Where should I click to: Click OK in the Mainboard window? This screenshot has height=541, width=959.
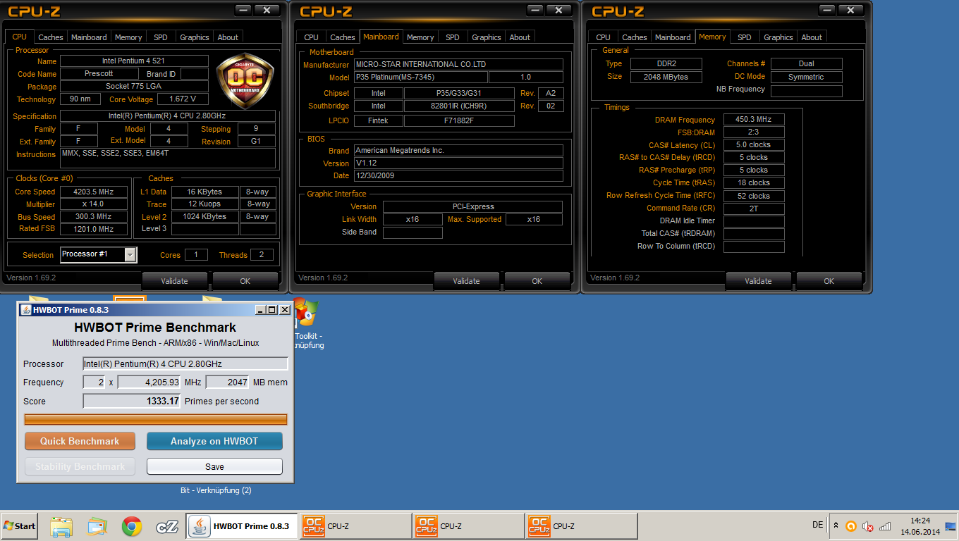point(537,281)
